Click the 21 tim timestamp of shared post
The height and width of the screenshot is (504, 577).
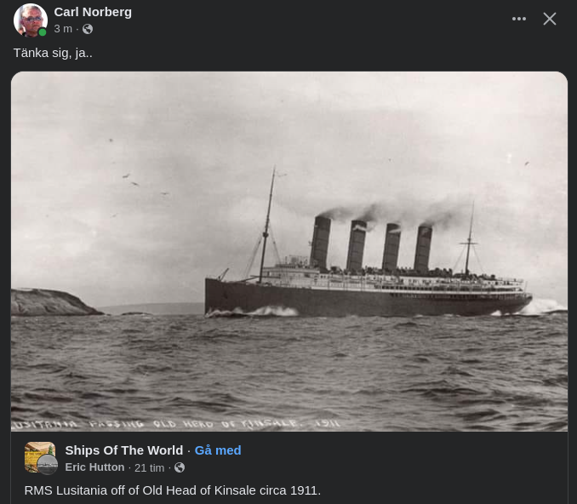pos(150,468)
